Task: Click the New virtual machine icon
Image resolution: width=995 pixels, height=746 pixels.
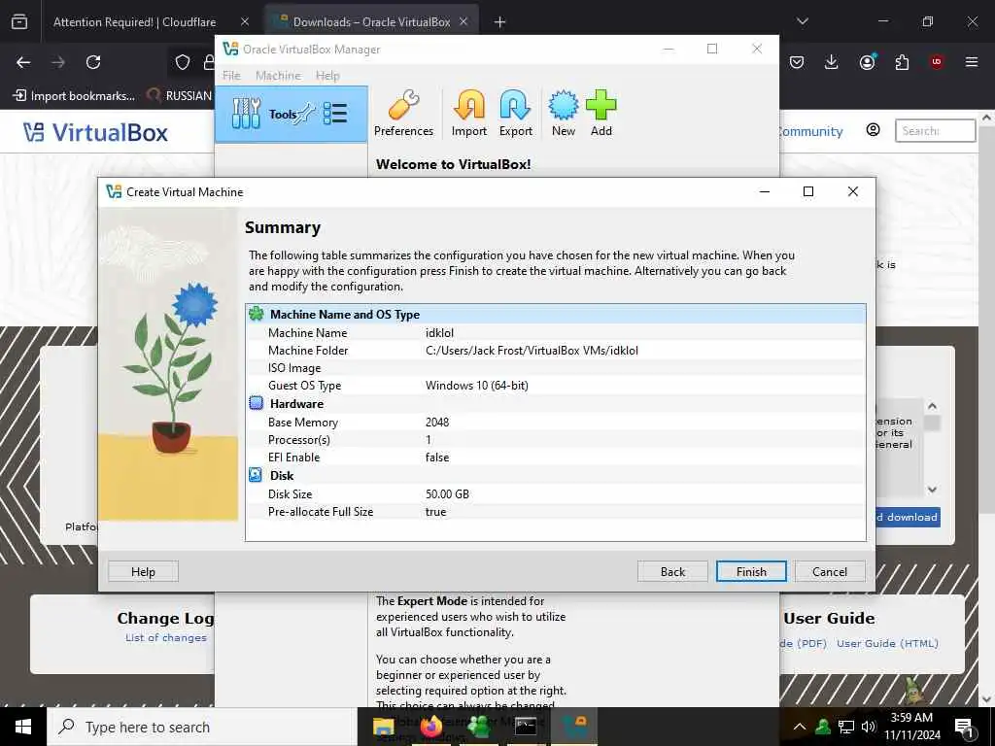Action: coord(563,113)
